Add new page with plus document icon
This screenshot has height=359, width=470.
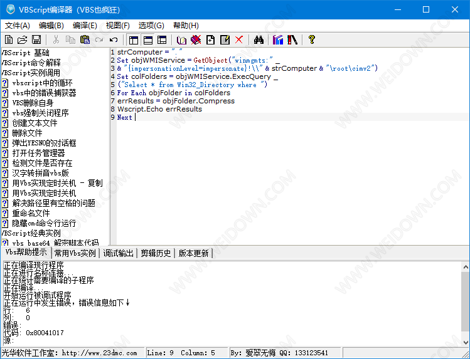tap(210, 39)
